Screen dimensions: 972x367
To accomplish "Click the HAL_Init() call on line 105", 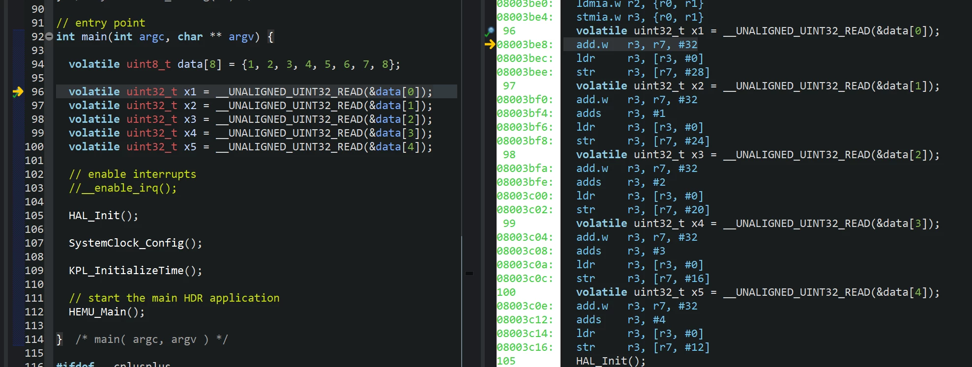I will point(104,216).
